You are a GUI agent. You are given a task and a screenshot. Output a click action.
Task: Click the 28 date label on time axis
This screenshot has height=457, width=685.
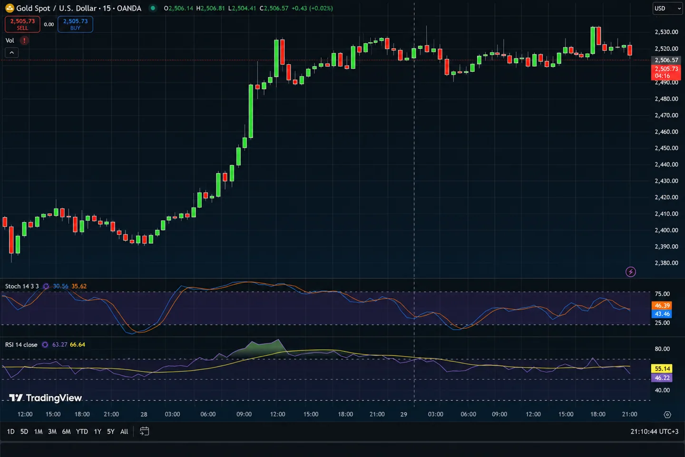click(x=144, y=415)
